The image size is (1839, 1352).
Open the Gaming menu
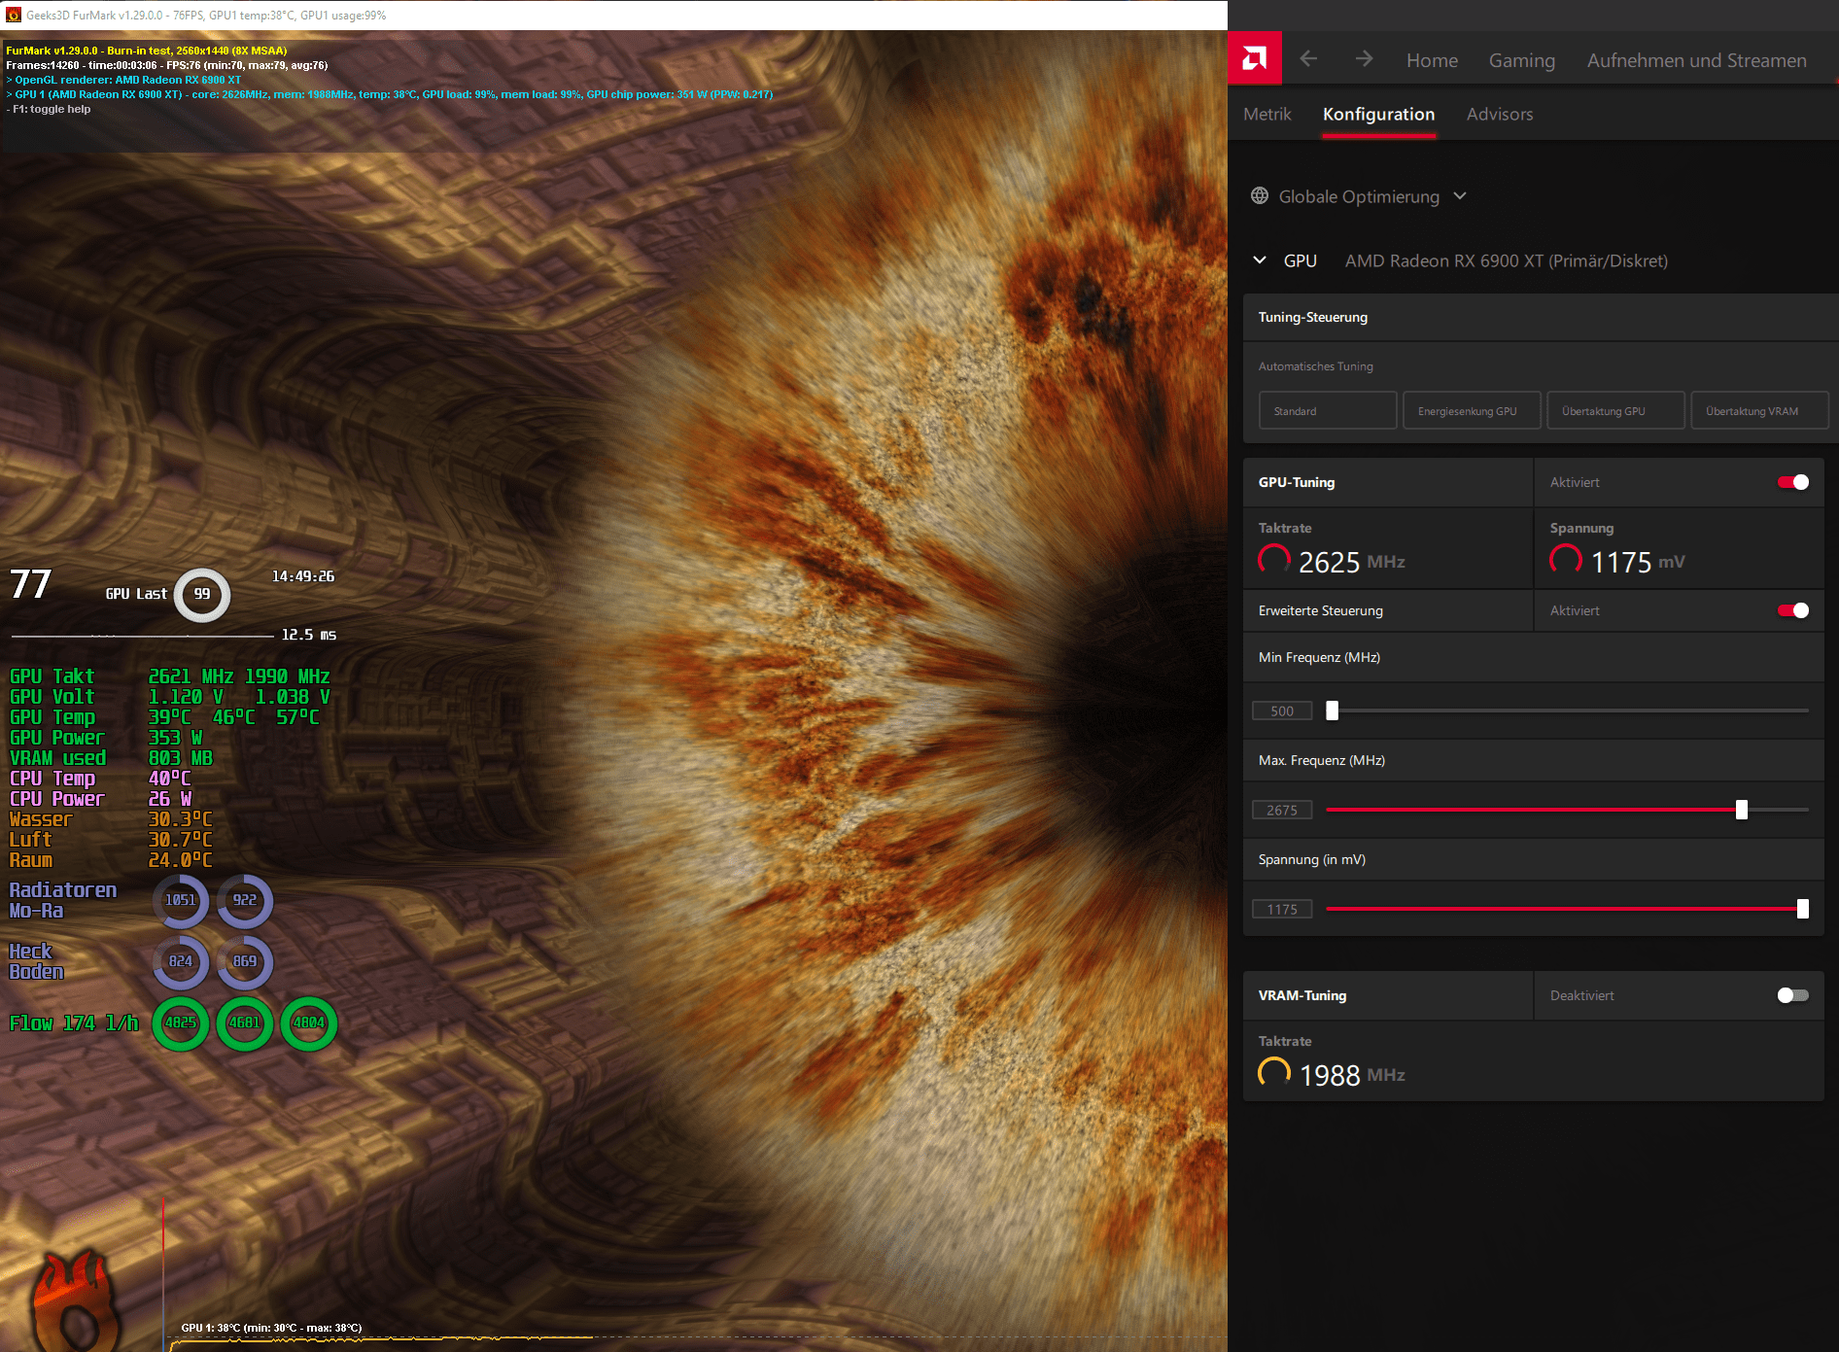[1522, 60]
